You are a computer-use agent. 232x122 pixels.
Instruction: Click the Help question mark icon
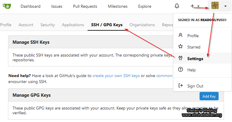point(180,70)
